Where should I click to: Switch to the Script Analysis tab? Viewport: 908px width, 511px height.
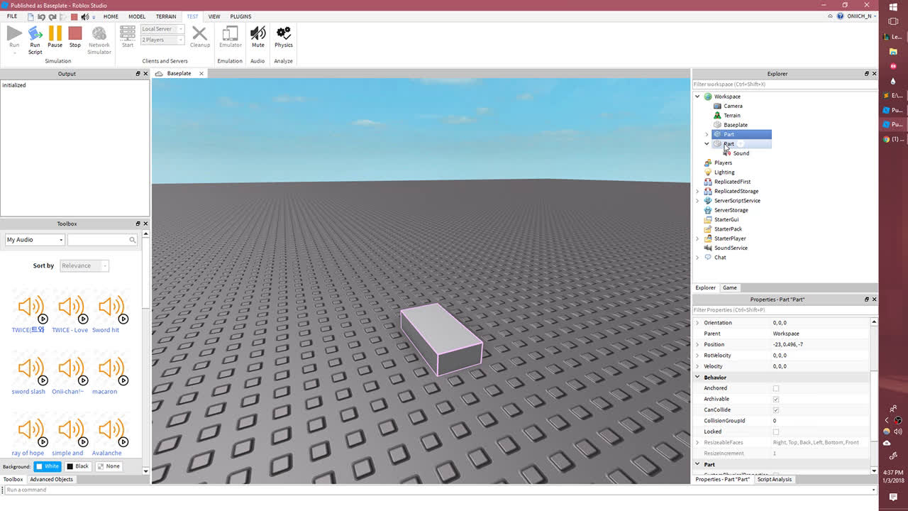774,479
